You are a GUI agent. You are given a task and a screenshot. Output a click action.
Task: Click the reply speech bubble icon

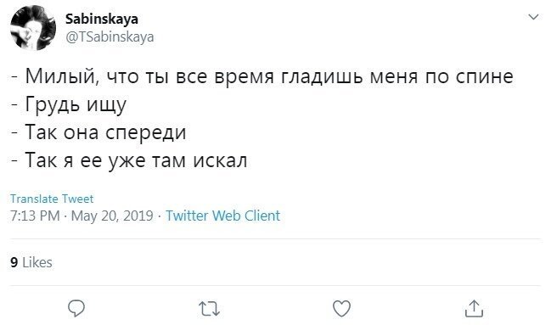(76, 309)
